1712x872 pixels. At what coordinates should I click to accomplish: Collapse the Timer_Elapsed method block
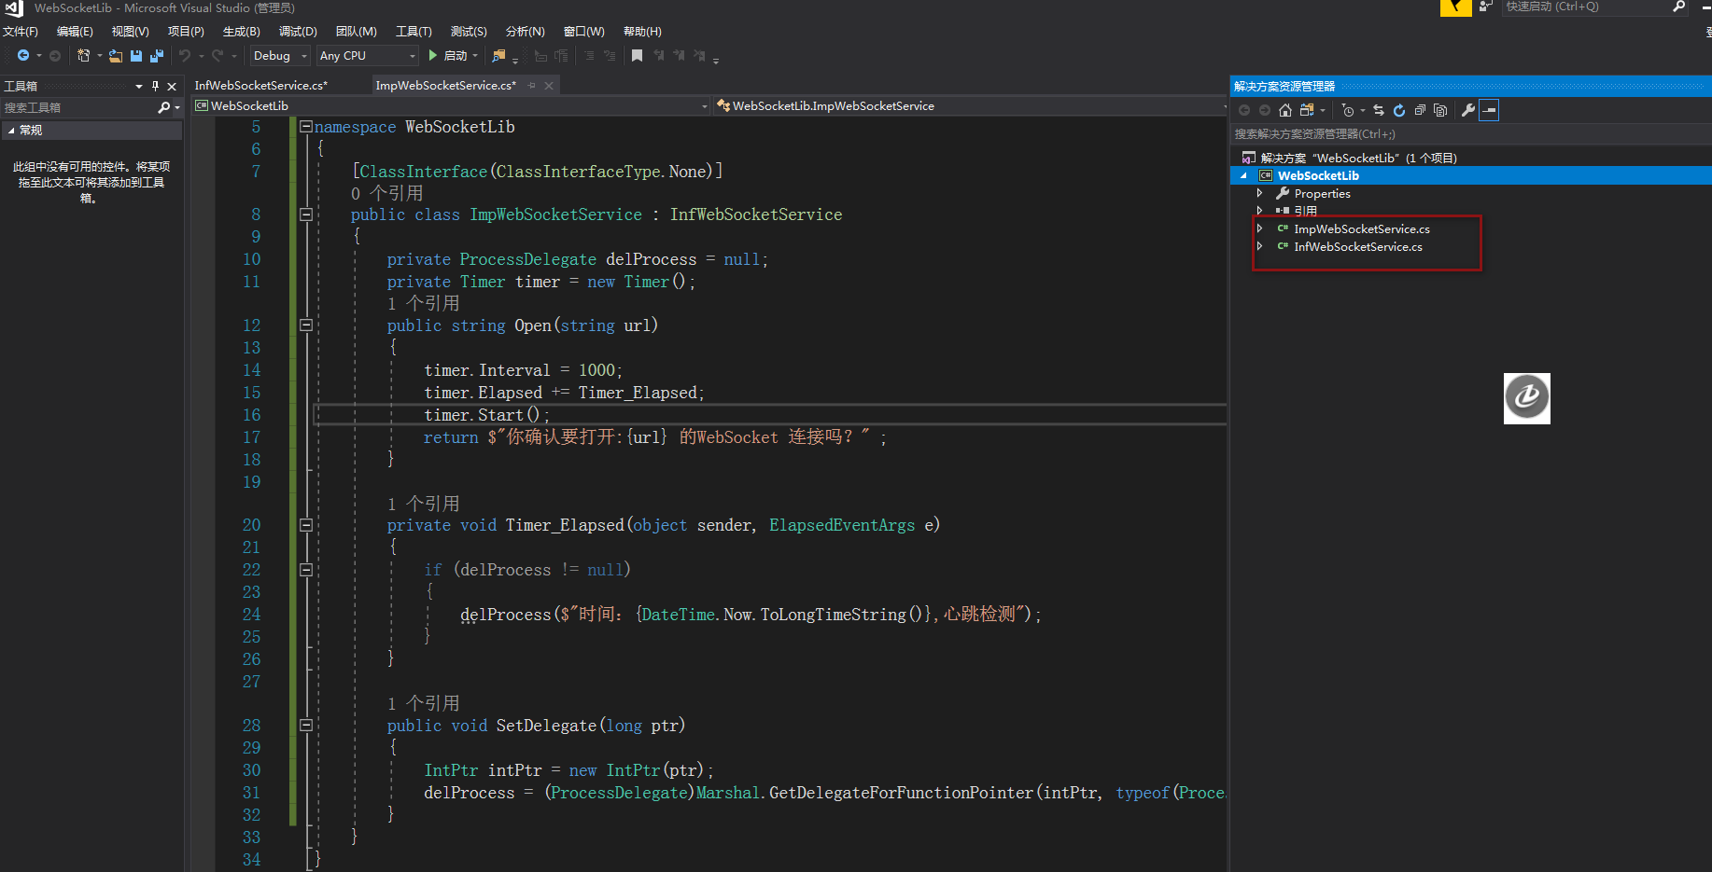click(x=305, y=525)
